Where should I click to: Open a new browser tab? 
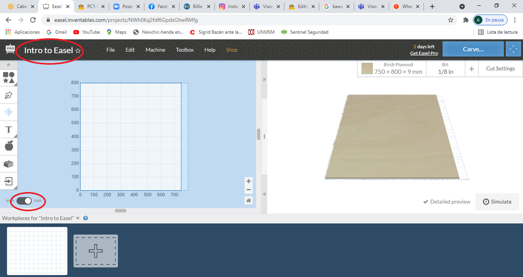[432, 6]
